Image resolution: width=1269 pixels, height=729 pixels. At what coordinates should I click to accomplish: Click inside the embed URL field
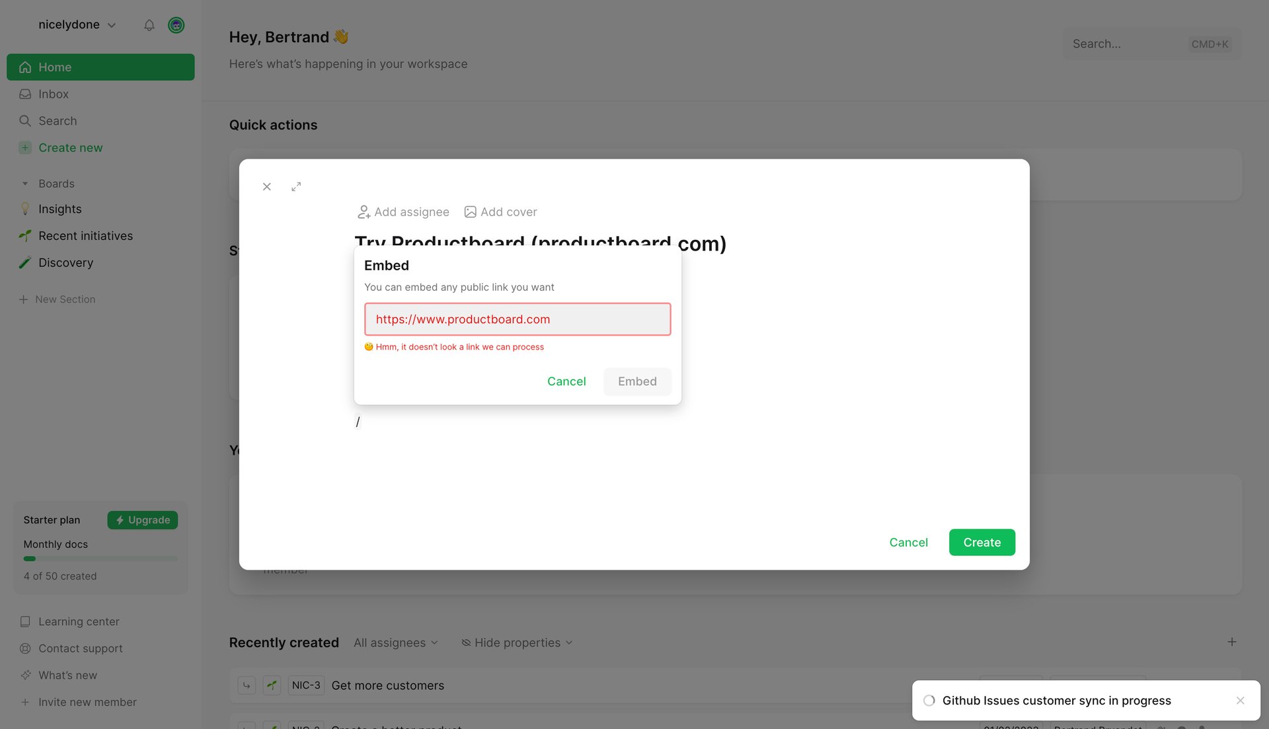(517, 319)
